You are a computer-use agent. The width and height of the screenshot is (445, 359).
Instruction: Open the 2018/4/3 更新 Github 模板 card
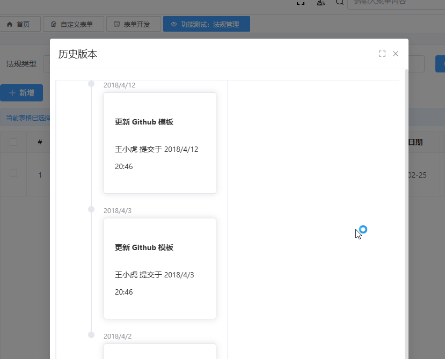[159, 268]
